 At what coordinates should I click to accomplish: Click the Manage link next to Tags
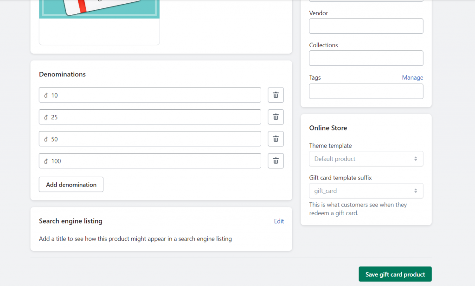[412, 77]
